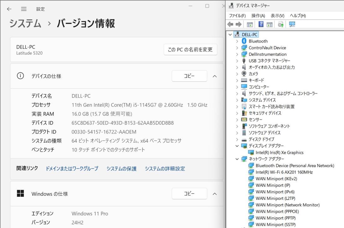Select WAN Miniport (PPPOE)
Viewport: 344px width, 228px height.
pos(277,211)
